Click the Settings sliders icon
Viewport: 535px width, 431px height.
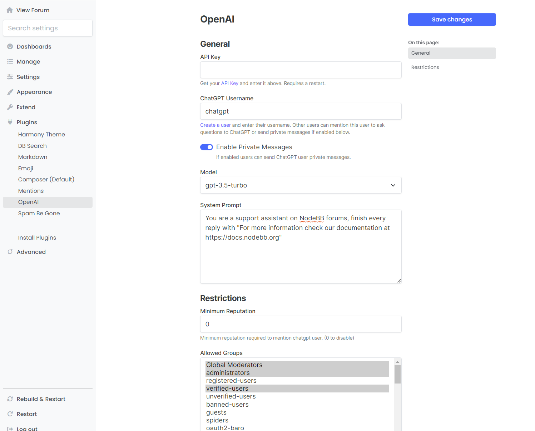click(10, 77)
